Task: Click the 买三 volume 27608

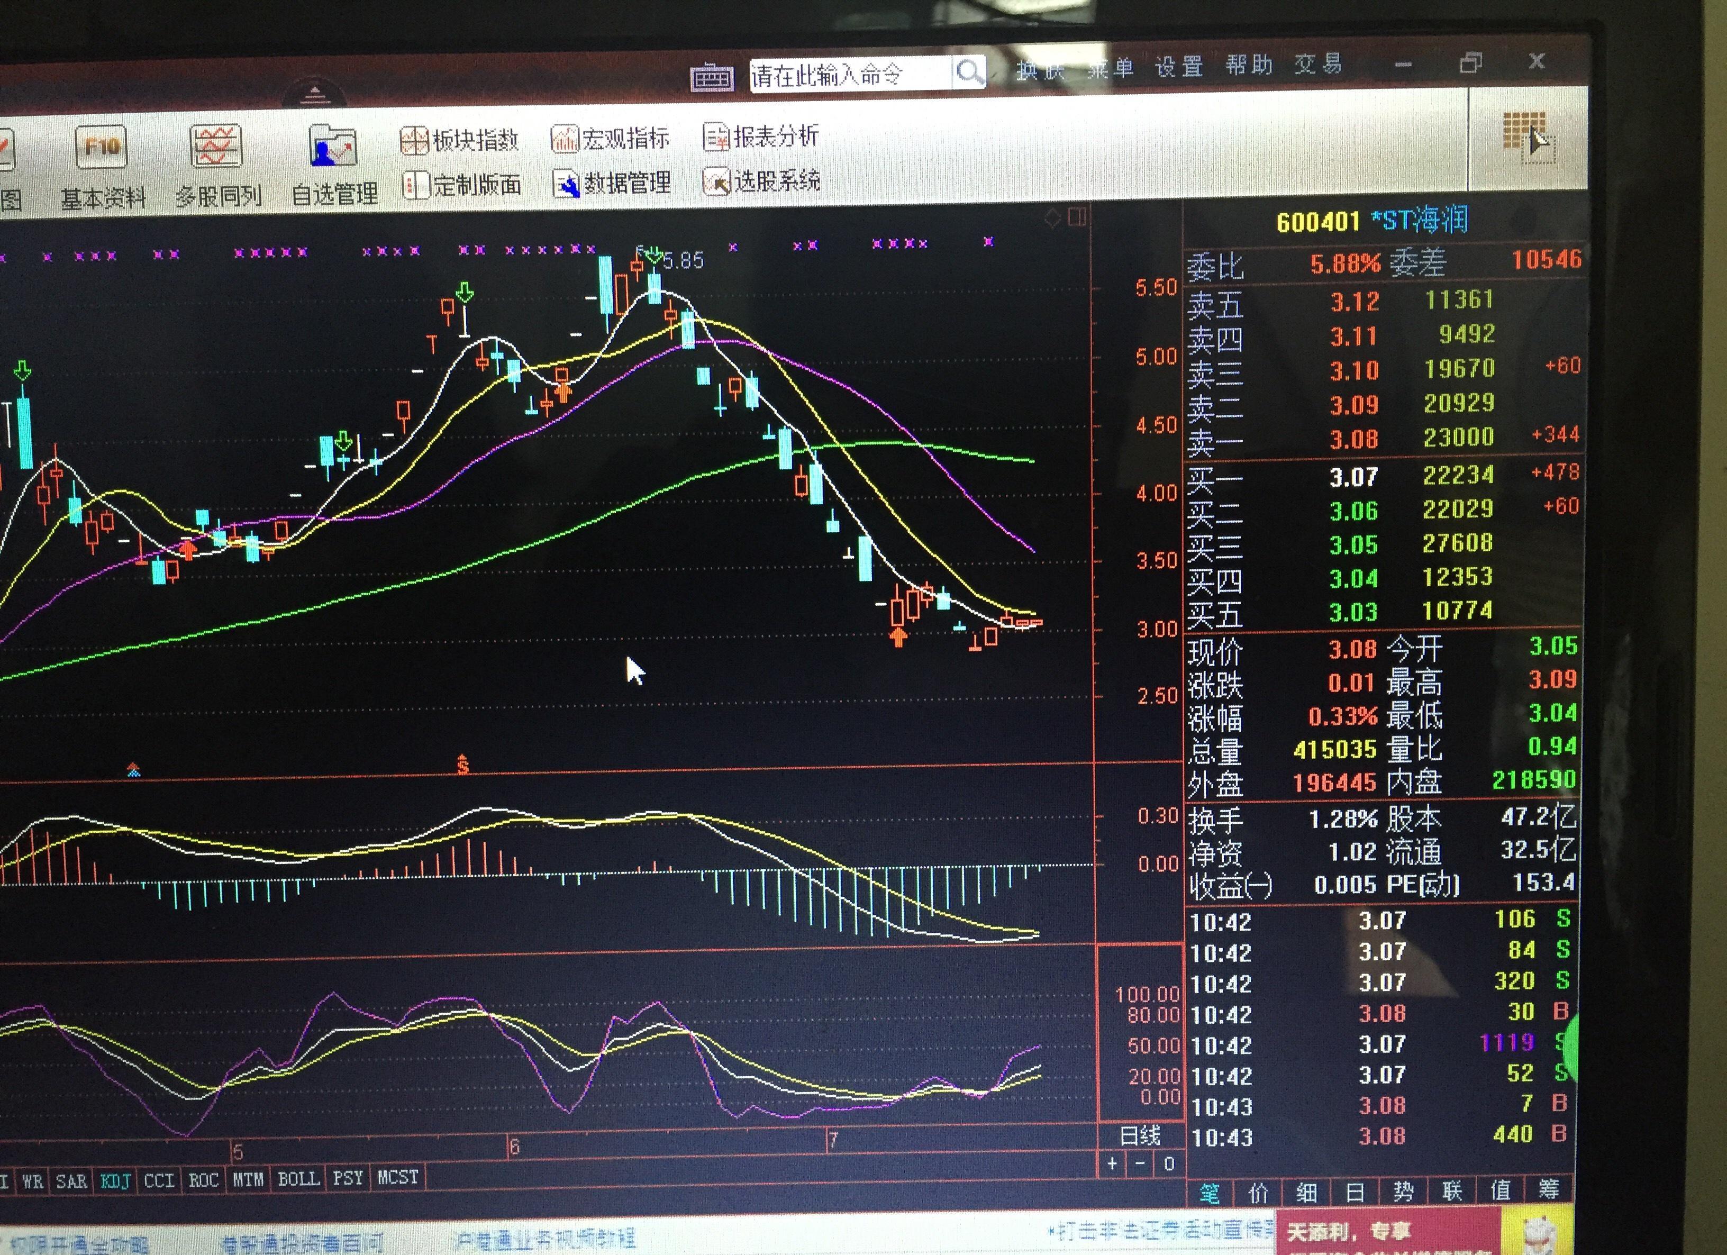Action: pos(1458,543)
